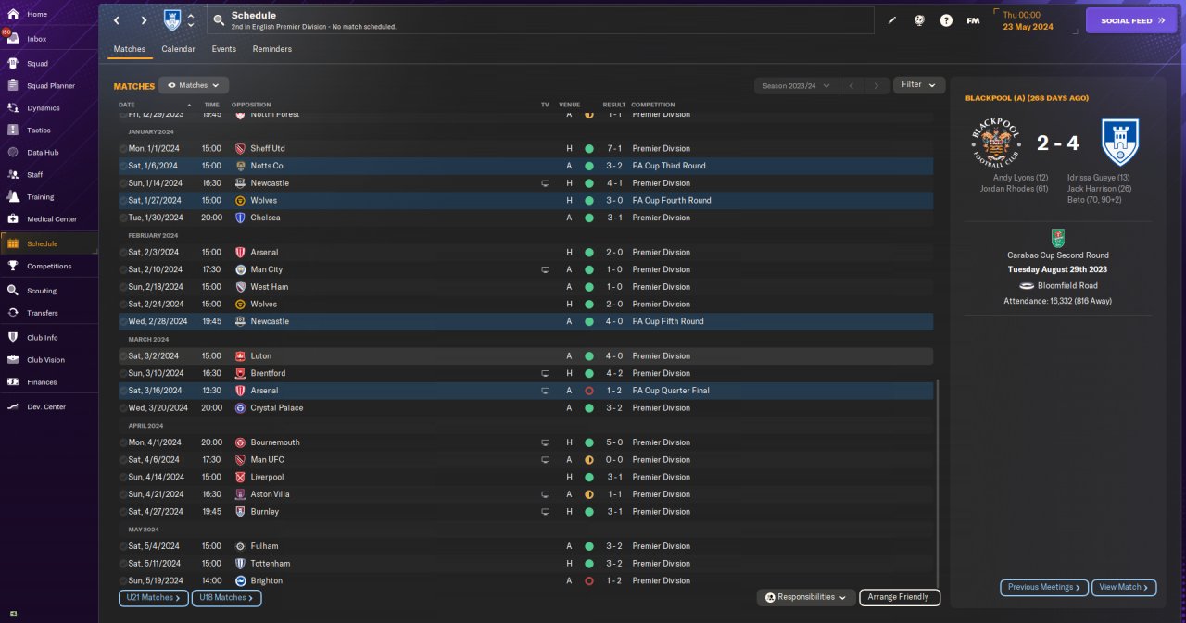The image size is (1186, 623).
Task: Open the Finances sidebar icon
Action: click(x=13, y=382)
